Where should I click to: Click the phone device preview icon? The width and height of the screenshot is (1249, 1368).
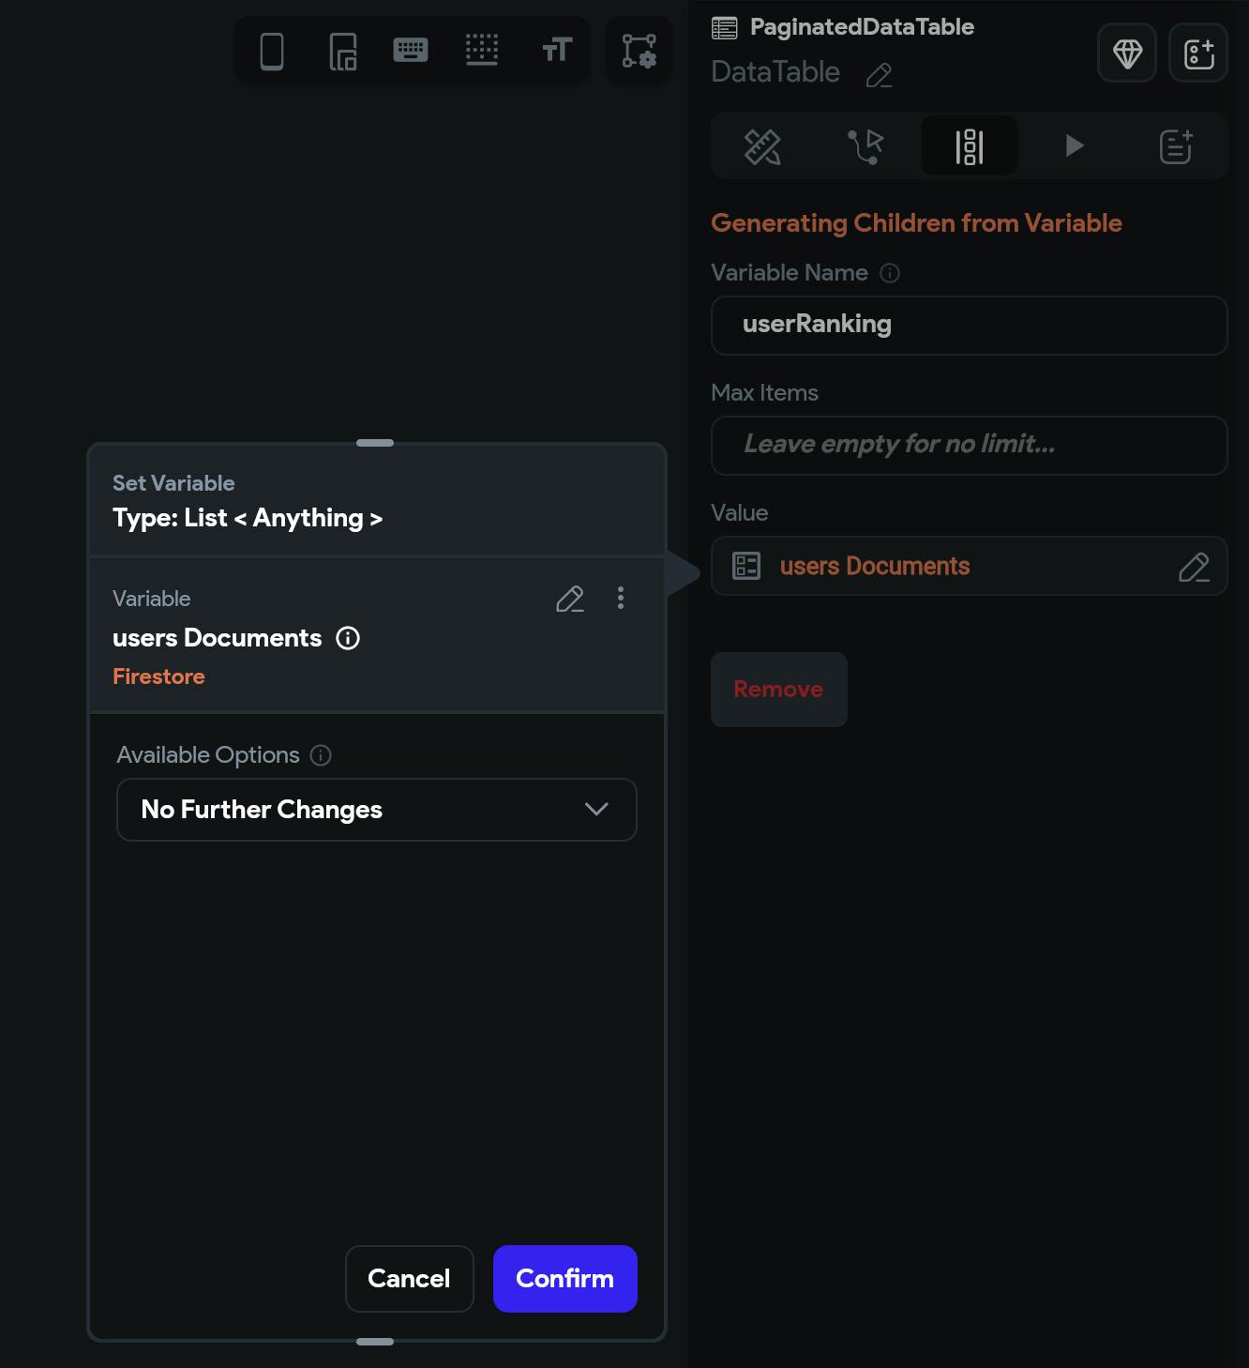[x=272, y=51]
